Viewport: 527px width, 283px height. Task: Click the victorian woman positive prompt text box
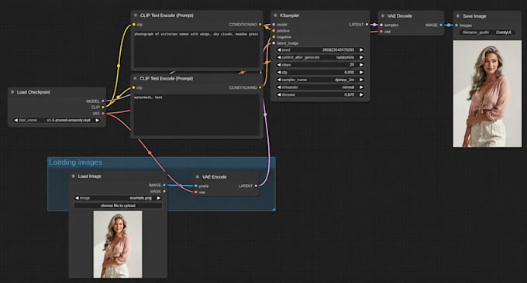197,49
